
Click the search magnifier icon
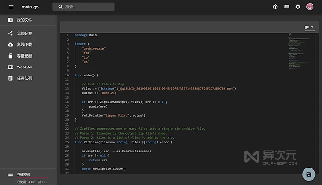pos(61,7)
